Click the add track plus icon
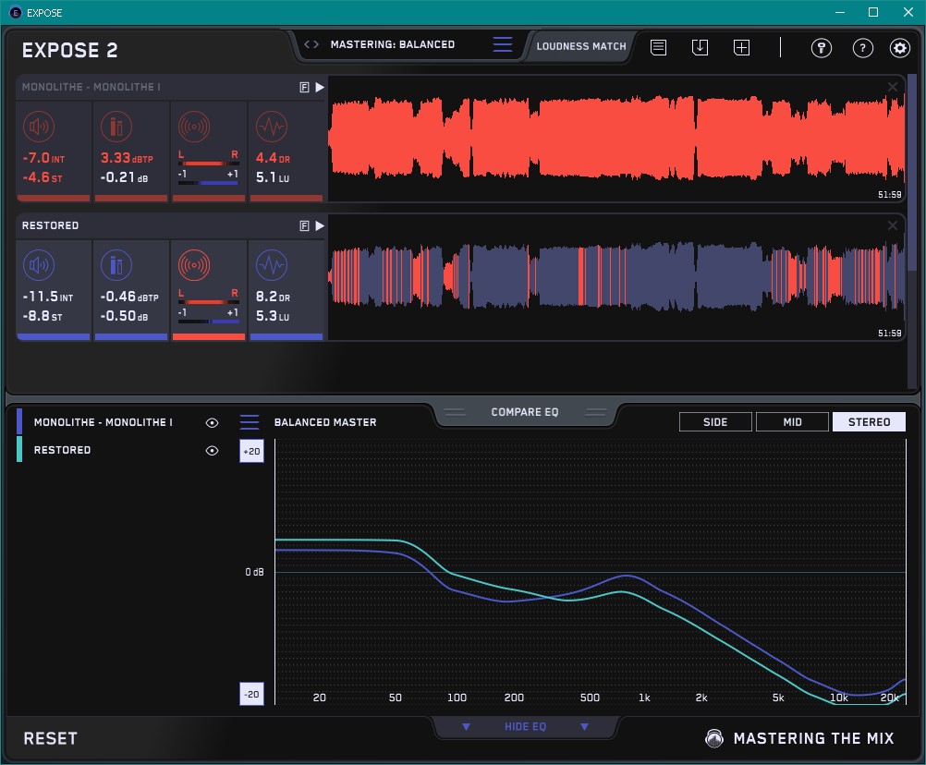 [741, 47]
